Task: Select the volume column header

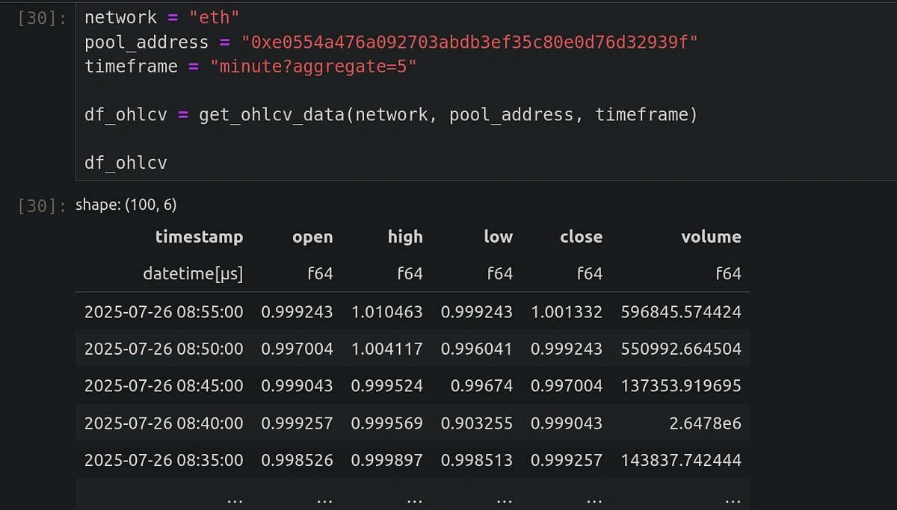Action: (x=711, y=237)
